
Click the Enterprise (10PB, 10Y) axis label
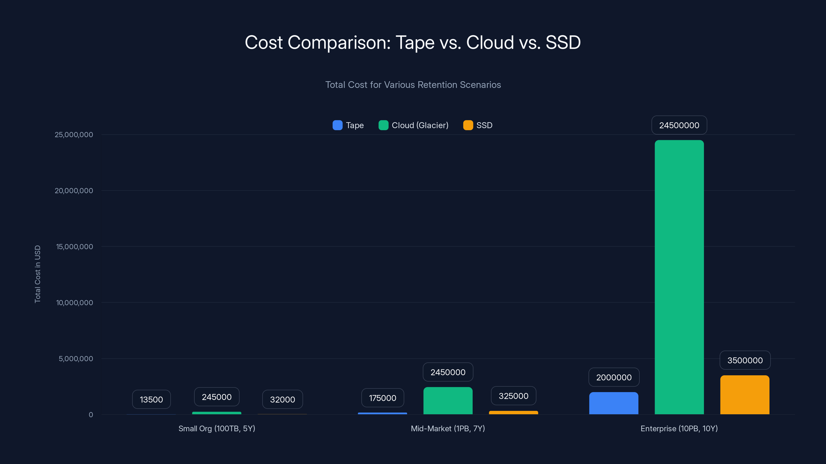click(x=679, y=428)
